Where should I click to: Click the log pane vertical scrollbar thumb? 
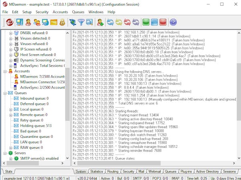239,92
